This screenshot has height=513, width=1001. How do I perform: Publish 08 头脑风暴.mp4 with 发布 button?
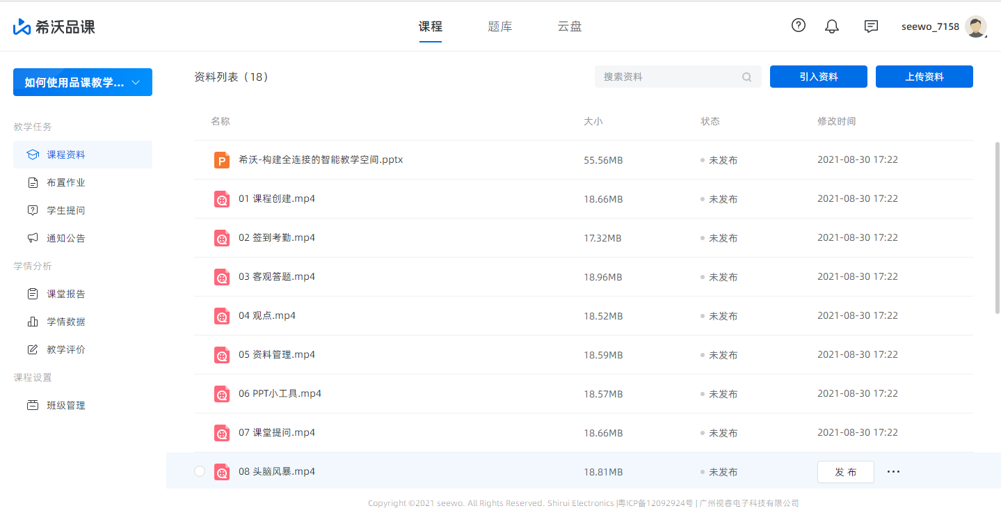click(x=845, y=472)
